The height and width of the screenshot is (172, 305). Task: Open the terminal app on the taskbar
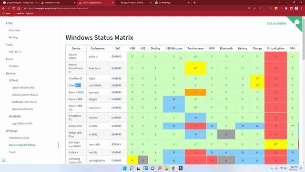tap(181, 168)
